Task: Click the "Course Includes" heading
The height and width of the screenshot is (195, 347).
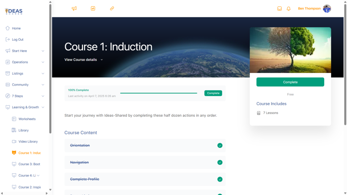Action: click(x=271, y=104)
